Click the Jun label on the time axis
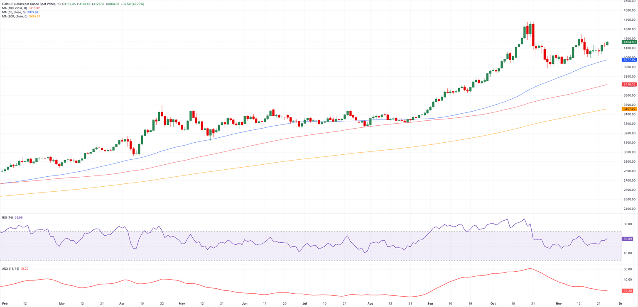The image size is (638, 307). [x=244, y=304]
